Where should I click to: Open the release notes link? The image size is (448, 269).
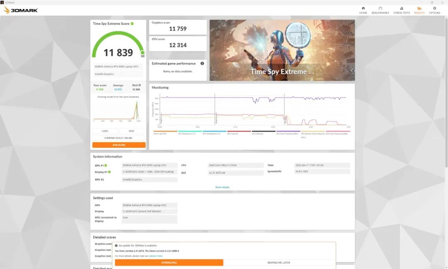coord(156,256)
